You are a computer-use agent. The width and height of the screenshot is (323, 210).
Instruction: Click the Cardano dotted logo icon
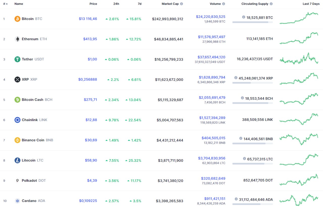pyautogui.click(x=17, y=201)
